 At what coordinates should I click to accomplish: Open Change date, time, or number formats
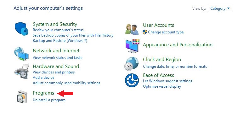(x=175, y=67)
